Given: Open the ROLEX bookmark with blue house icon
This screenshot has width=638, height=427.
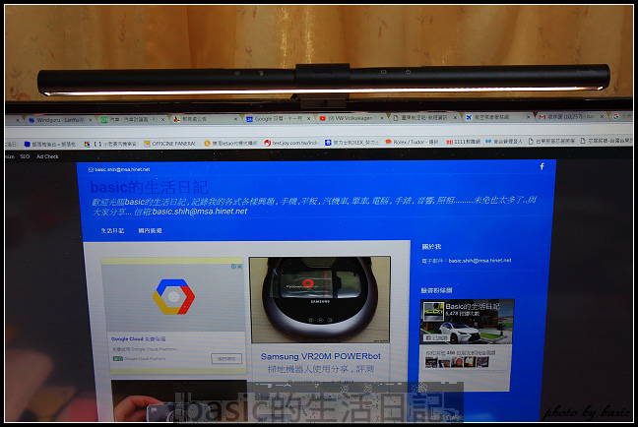Looking at the screenshot, I should pos(351,143).
